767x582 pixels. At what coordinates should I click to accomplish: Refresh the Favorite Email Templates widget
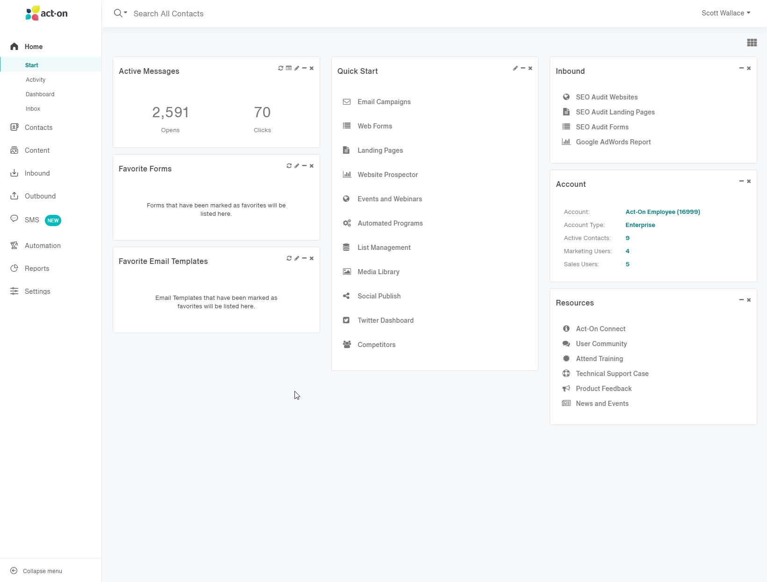pyautogui.click(x=289, y=258)
